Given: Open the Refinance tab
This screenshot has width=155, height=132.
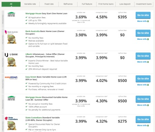Looking at the screenshot, I should (x=68, y=4).
